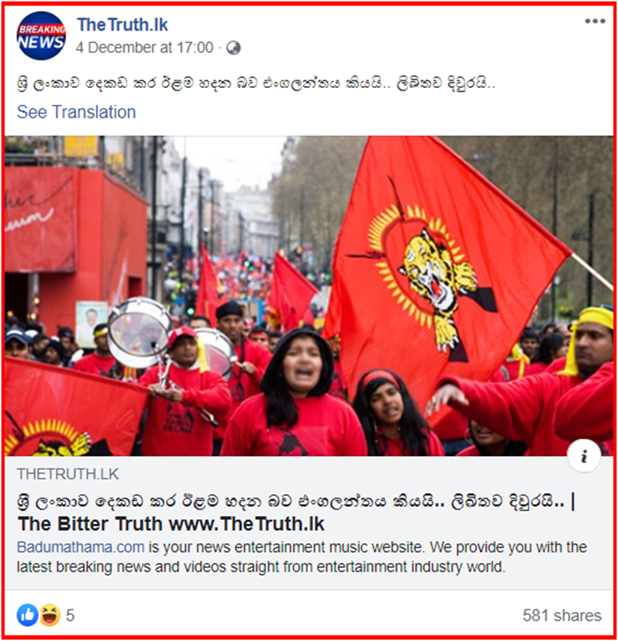Click the THETRUTH.LK domain label
The width and height of the screenshot is (618, 641).
(x=68, y=474)
